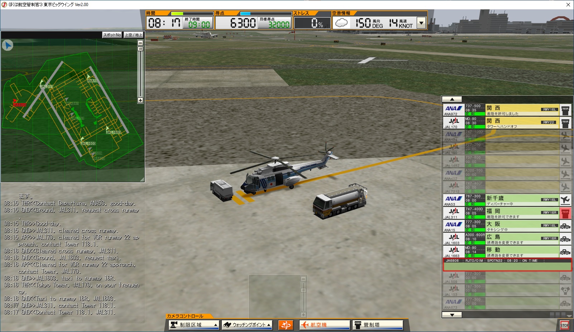Select the JAL1663 flight strip marked 移動
This screenshot has height=332, width=574.
pyautogui.click(x=507, y=252)
